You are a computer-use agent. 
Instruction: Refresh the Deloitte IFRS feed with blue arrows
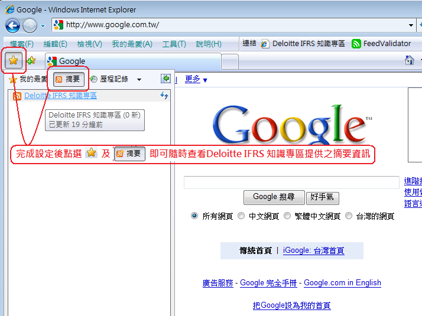pyautogui.click(x=164, y=96)
